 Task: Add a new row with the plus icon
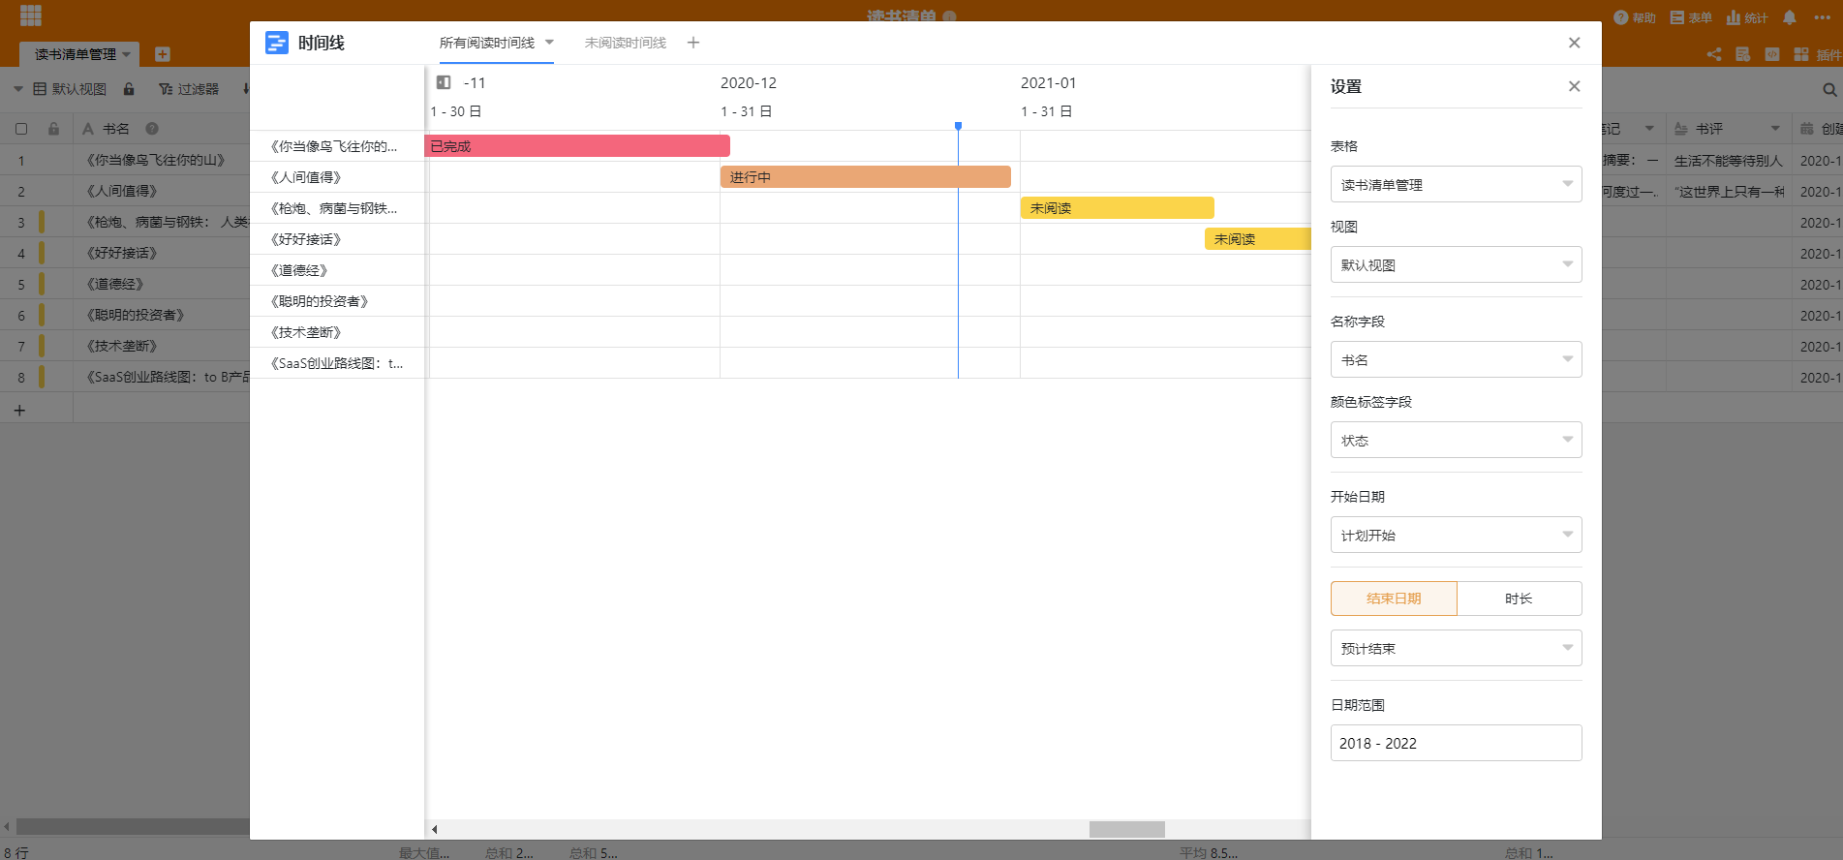click(19, 411)
